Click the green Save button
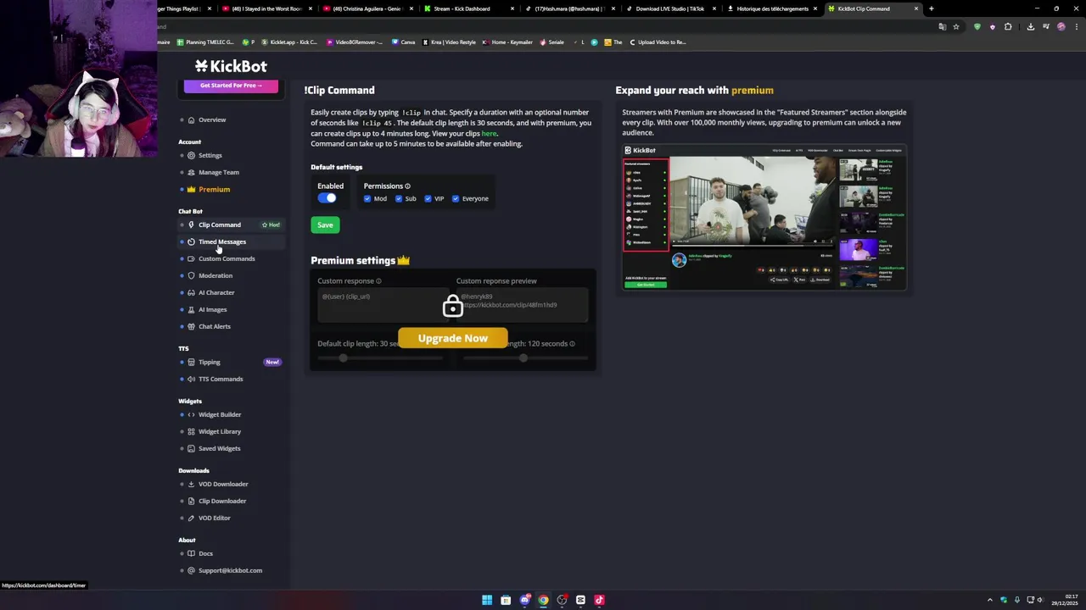 (325, 225)
